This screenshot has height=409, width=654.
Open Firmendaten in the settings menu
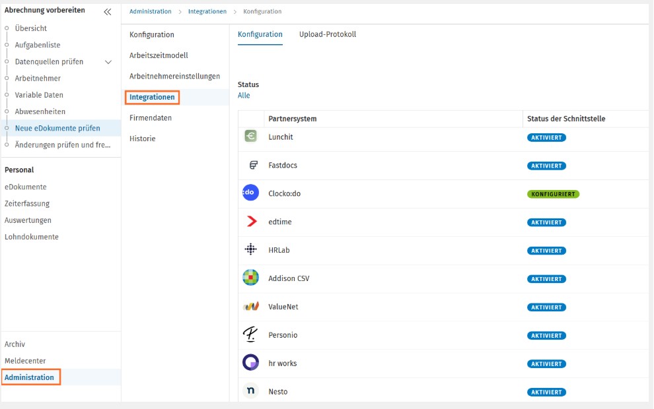pos(150,118)
